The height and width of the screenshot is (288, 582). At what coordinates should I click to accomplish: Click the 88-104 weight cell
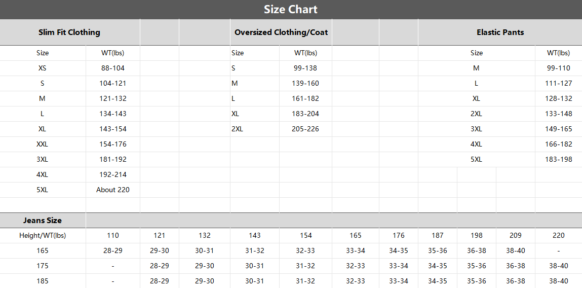pos(113,68)
